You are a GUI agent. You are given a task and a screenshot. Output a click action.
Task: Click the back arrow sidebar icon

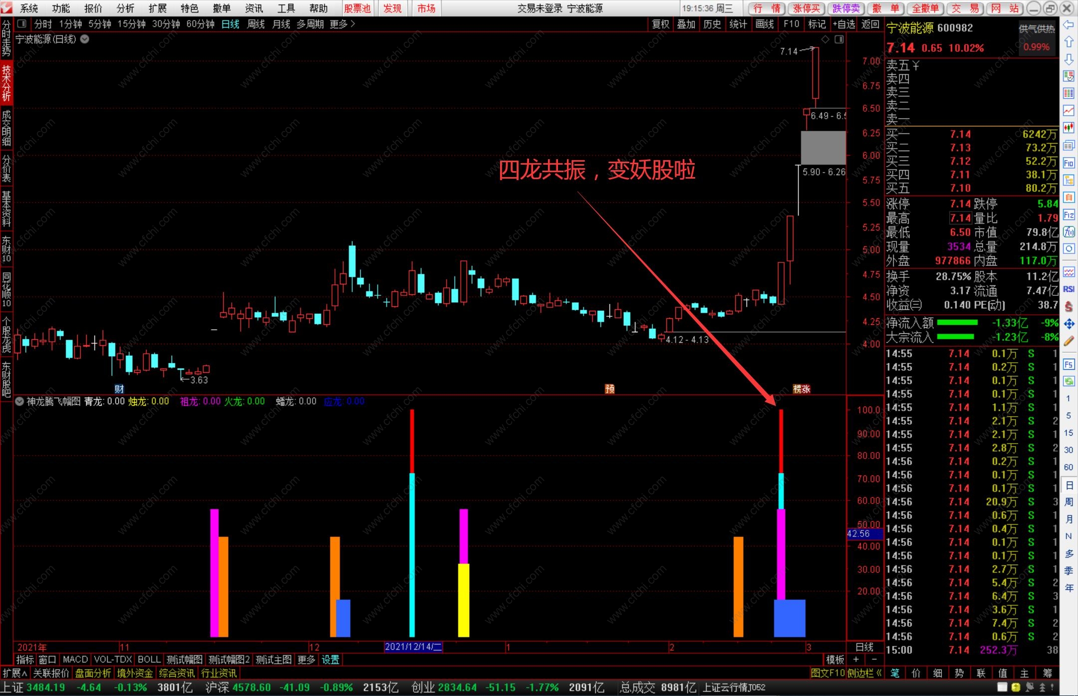[x=1069, y=25]
